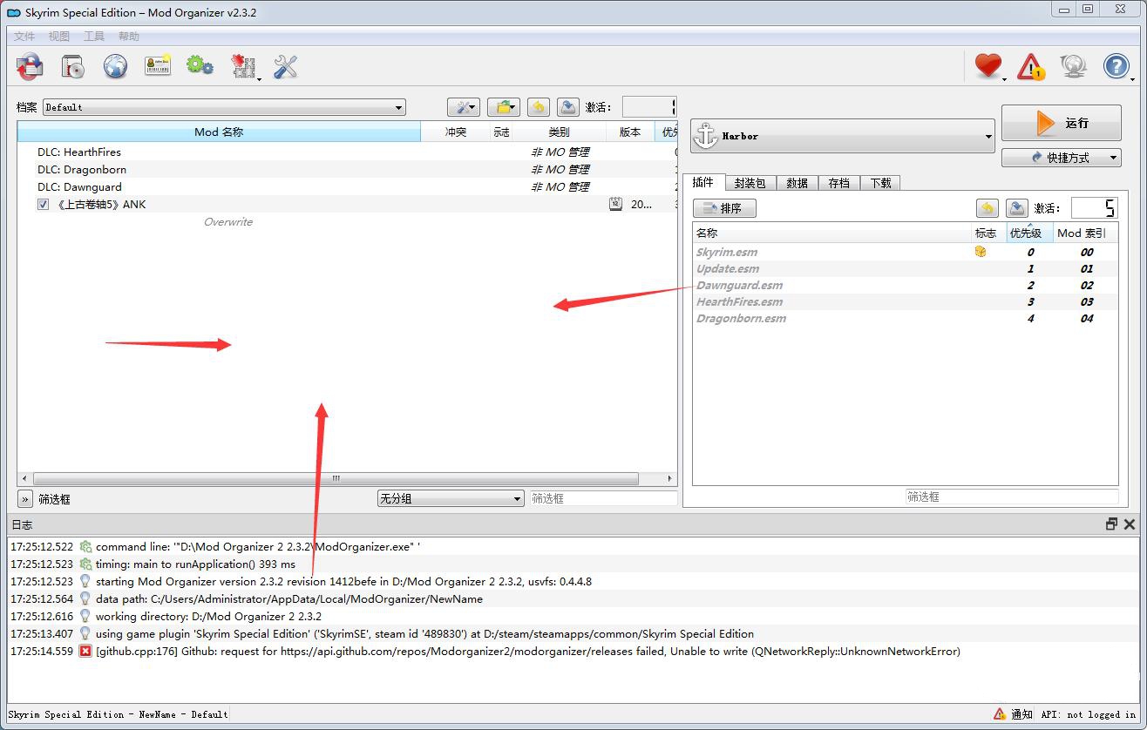
Task: Select DLC: Dragonborn mod row
Action: coord(347,169)
